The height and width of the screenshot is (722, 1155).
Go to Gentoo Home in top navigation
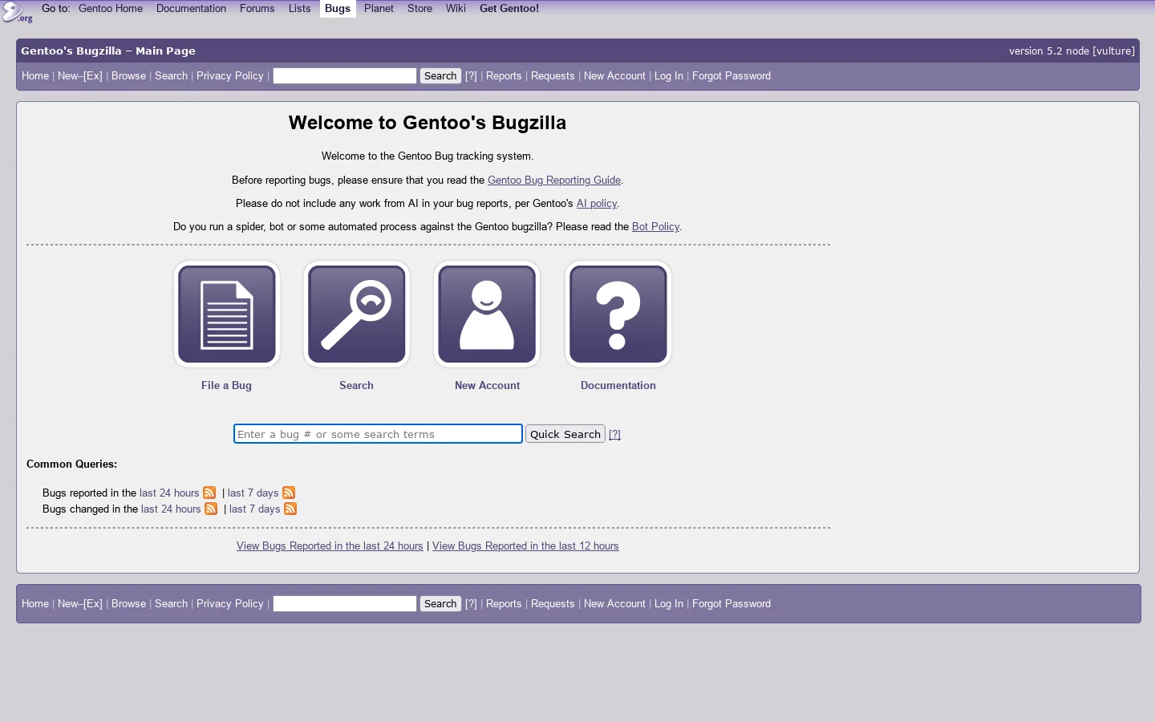111,9
